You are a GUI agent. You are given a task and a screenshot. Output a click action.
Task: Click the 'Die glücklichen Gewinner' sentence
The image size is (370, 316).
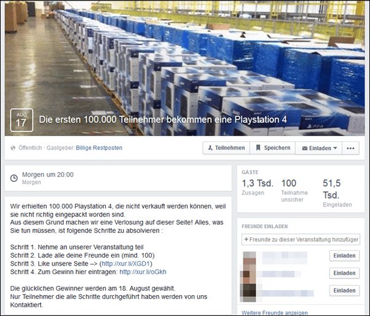pos(93,288)
